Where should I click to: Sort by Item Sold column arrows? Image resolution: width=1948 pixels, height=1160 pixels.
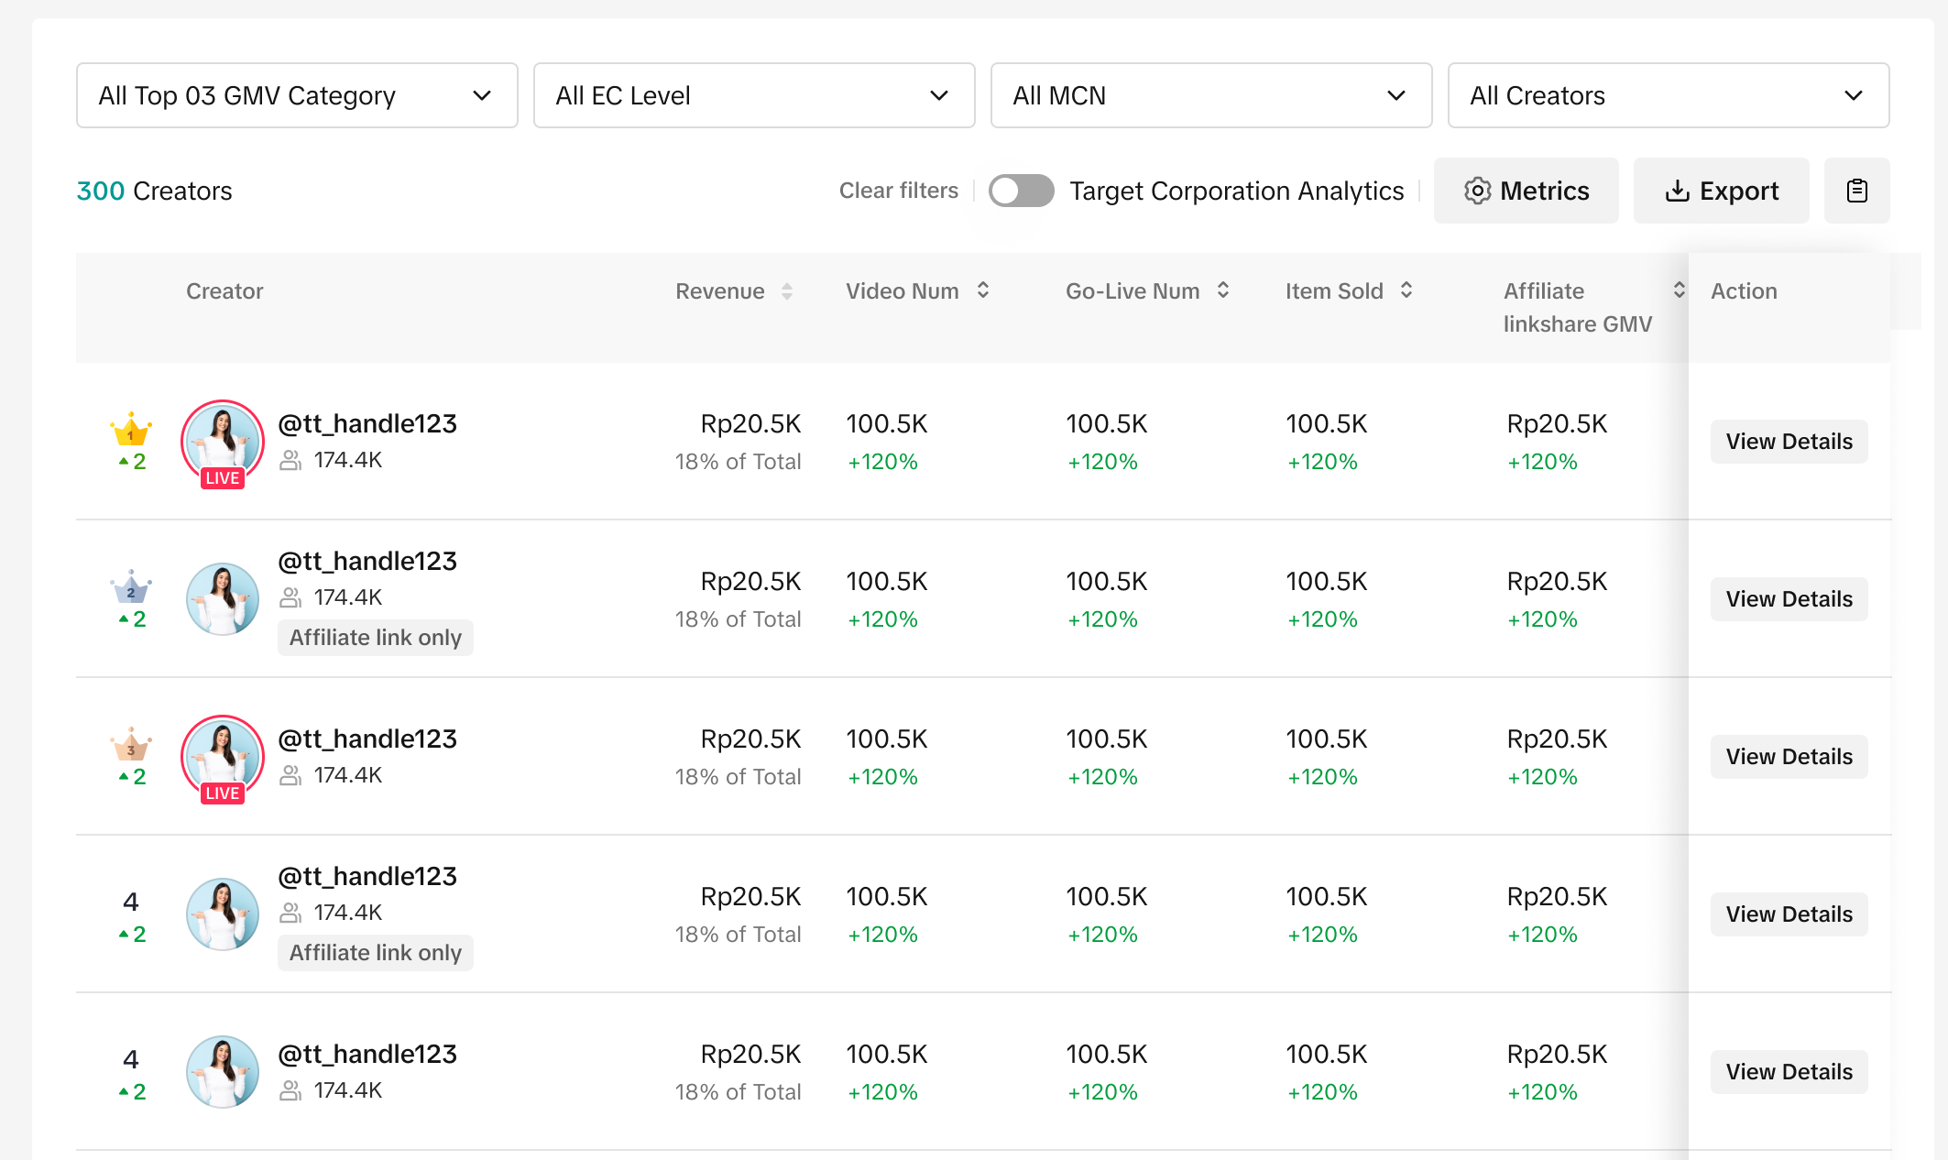point(1406,290)
